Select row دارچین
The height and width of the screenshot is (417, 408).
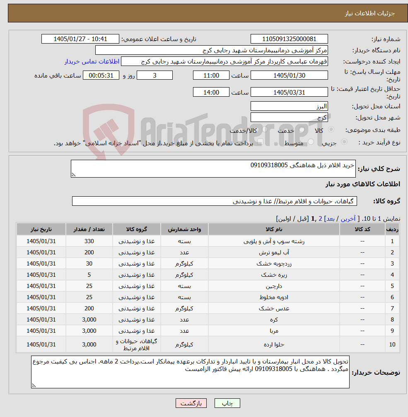coord(208,286)
